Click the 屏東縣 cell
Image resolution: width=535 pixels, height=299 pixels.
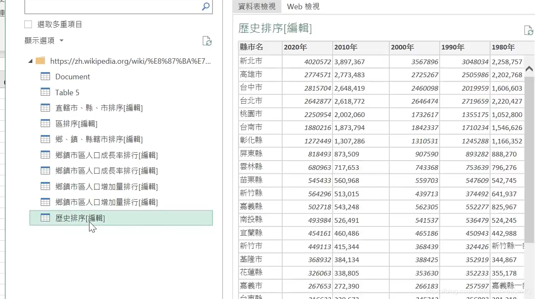260,154
